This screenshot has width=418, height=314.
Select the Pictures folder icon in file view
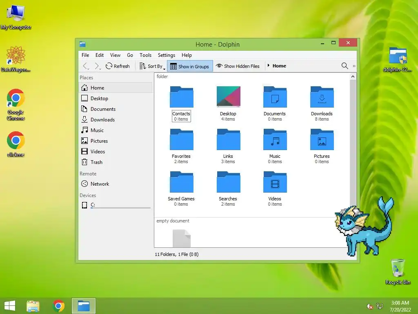322,139
